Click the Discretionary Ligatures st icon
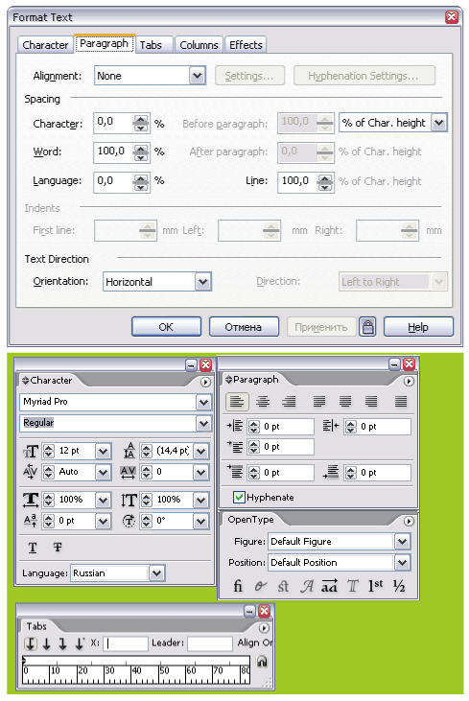The image size is (469, 701). pos(283,586)
